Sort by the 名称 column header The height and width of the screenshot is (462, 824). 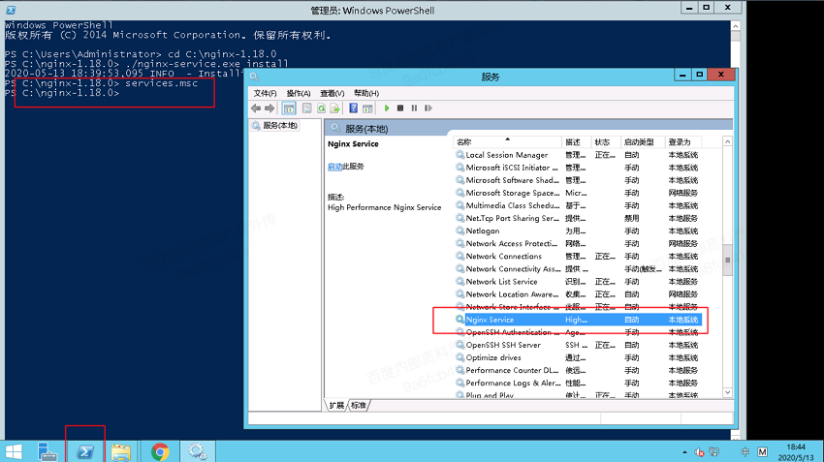coord(507,141)
